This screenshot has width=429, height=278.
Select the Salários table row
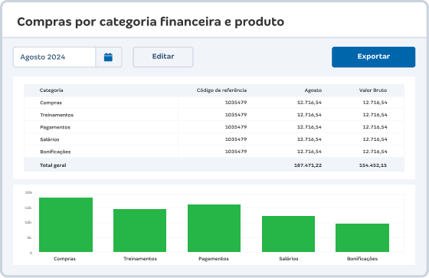[214, 139]
